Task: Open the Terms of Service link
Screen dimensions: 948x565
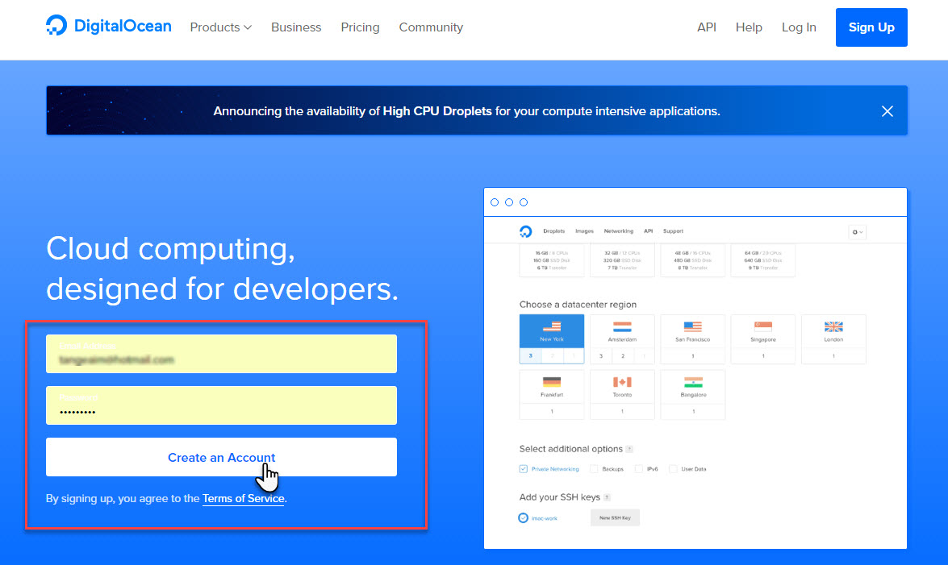Action: (x=243, y=499)
